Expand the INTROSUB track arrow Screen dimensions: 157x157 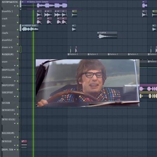coord(15,146)
